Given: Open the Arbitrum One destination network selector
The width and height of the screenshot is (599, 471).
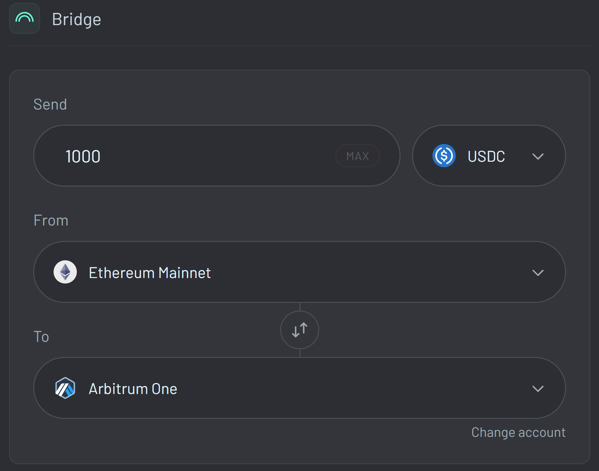Looking at the screenshot, I should (x=290, y=388).
